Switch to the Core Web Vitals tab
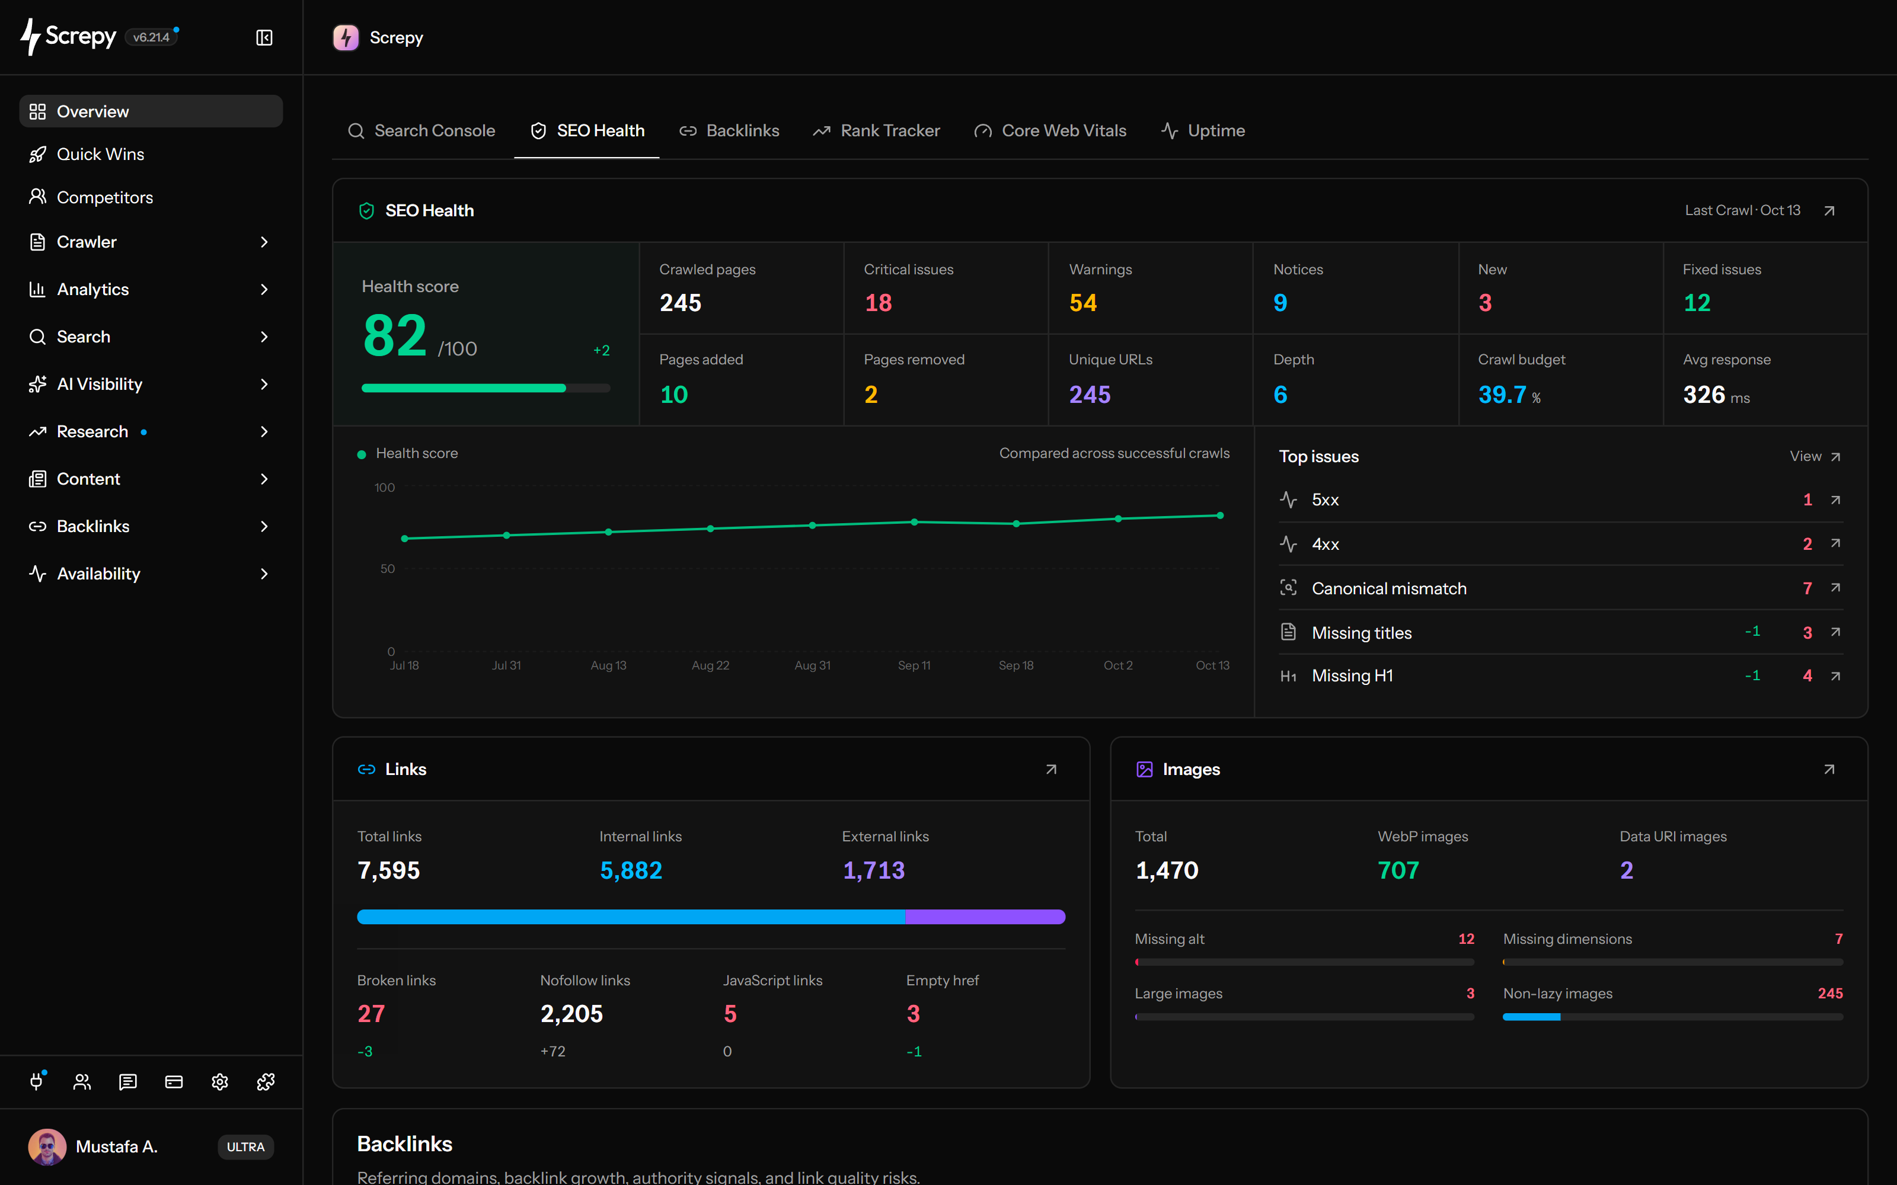 (x=1050, y=131)
